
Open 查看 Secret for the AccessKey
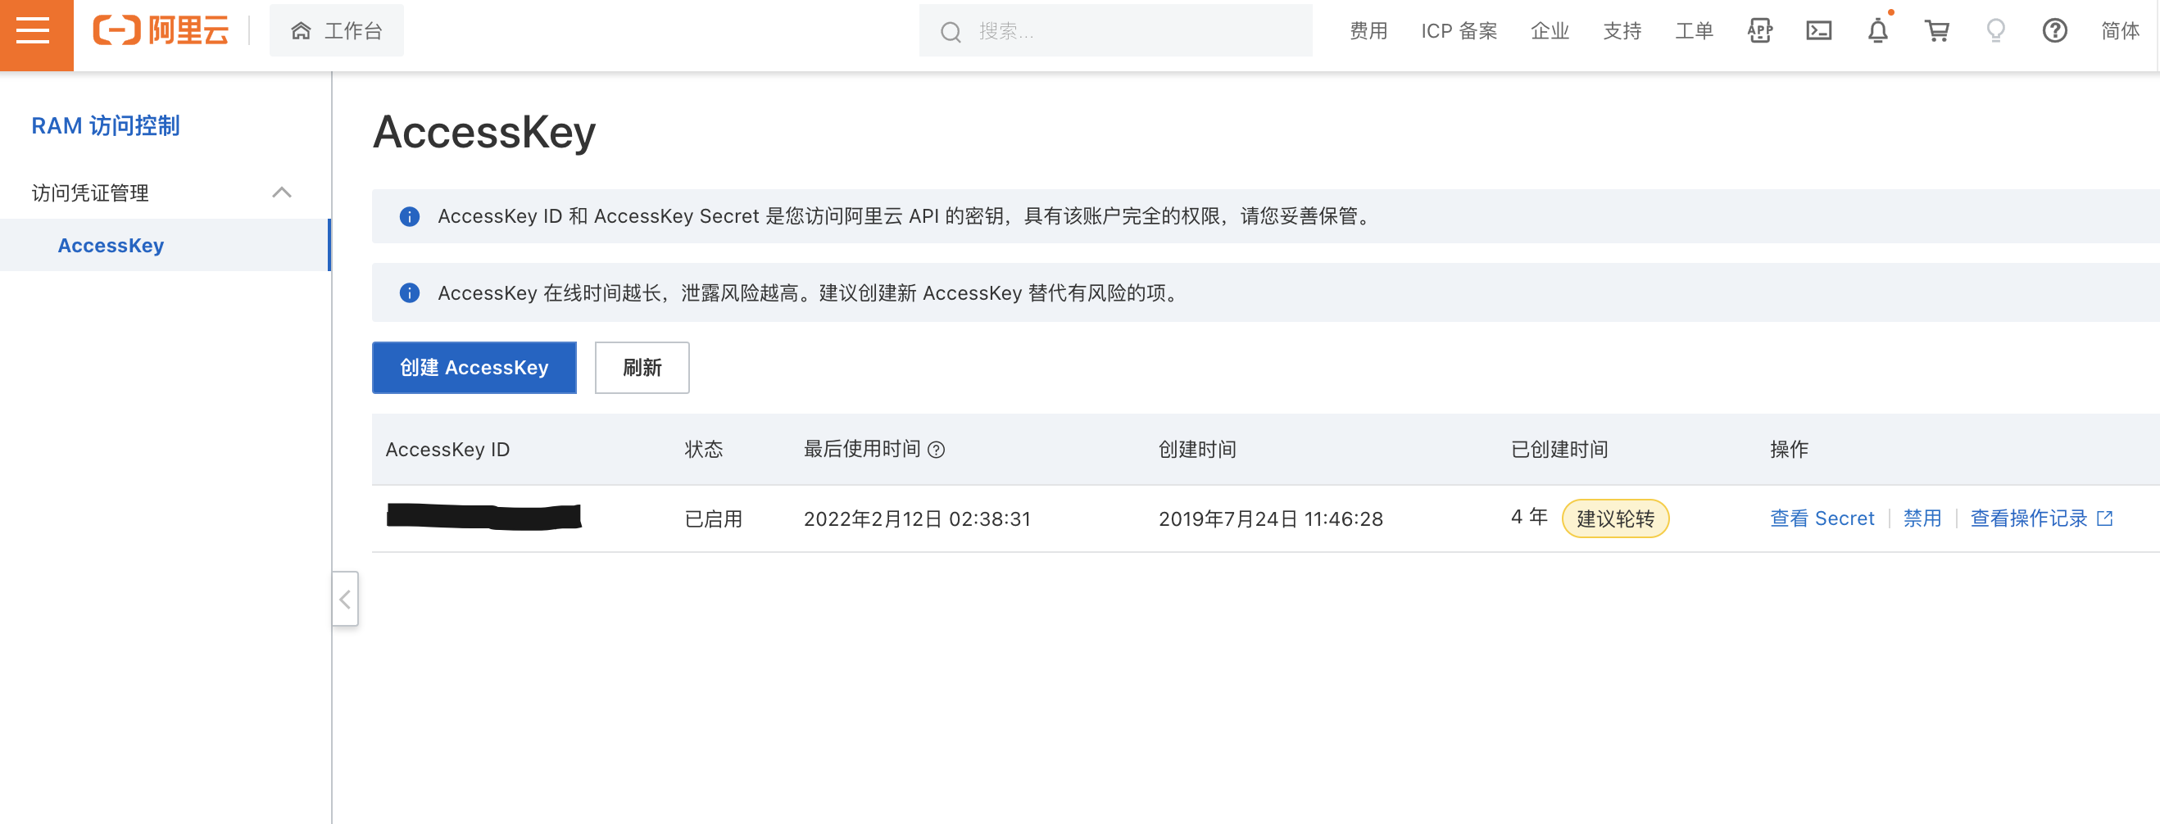(1822, 518)
